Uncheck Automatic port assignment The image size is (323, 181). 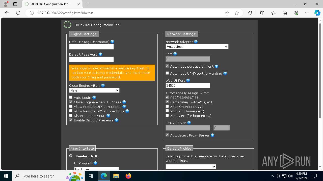point(167,66)
